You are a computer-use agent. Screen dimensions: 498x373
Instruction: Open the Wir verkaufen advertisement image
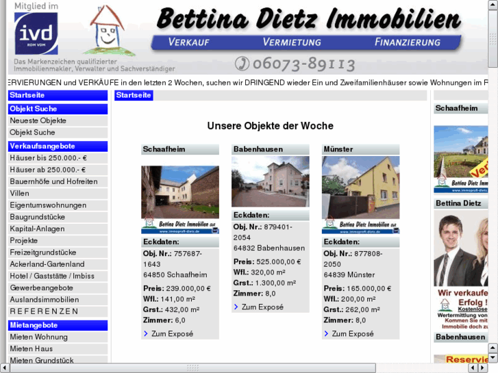click(461, 270)
